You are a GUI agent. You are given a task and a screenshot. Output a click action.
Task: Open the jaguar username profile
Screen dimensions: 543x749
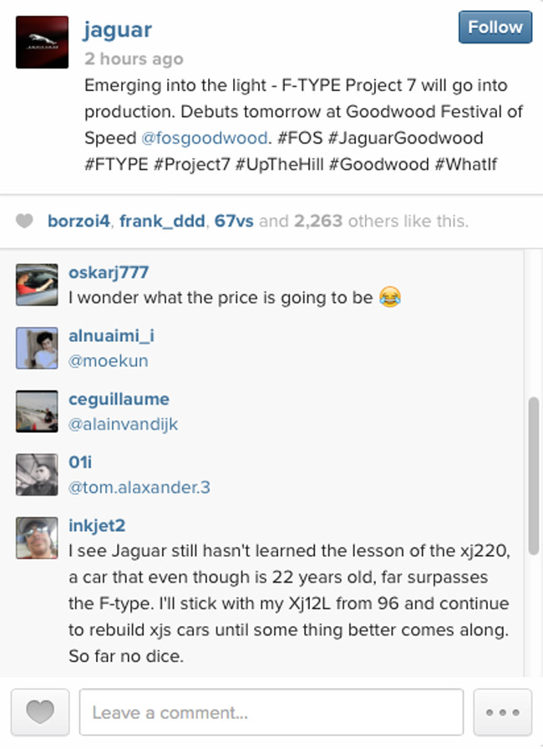pyautogui.click(x=116, y=30)
